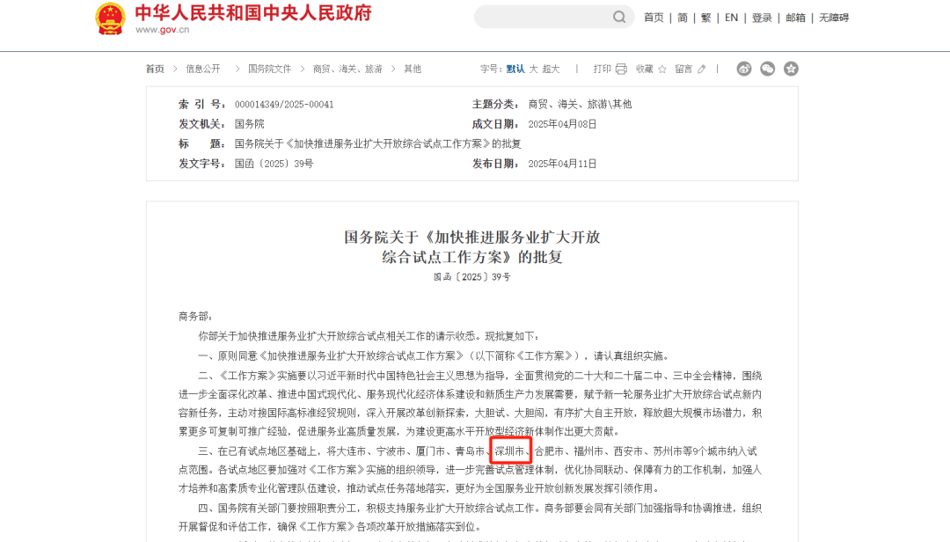
Task: Open the 无障碍 accessibility link
Action: pyautogui.click(x=834, y=17)
